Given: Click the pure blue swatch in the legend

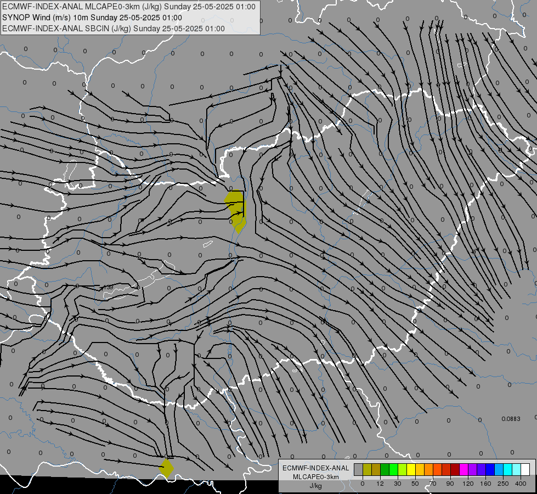Looking at the screenshot, I should click(x=490, y=469).
